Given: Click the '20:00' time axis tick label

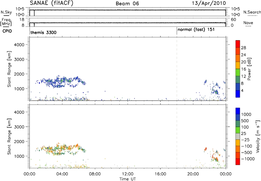Looking at the screenshot, I should click(193, 174).
